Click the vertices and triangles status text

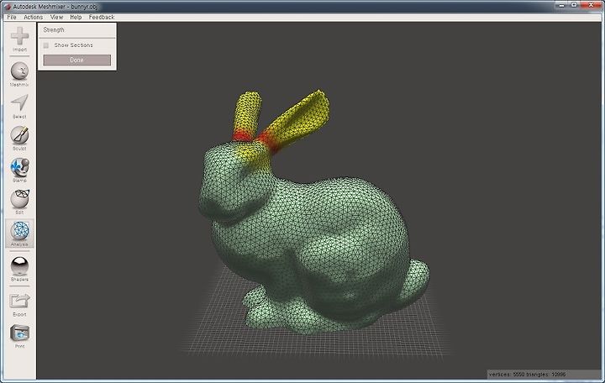click(x=527, y=374)
